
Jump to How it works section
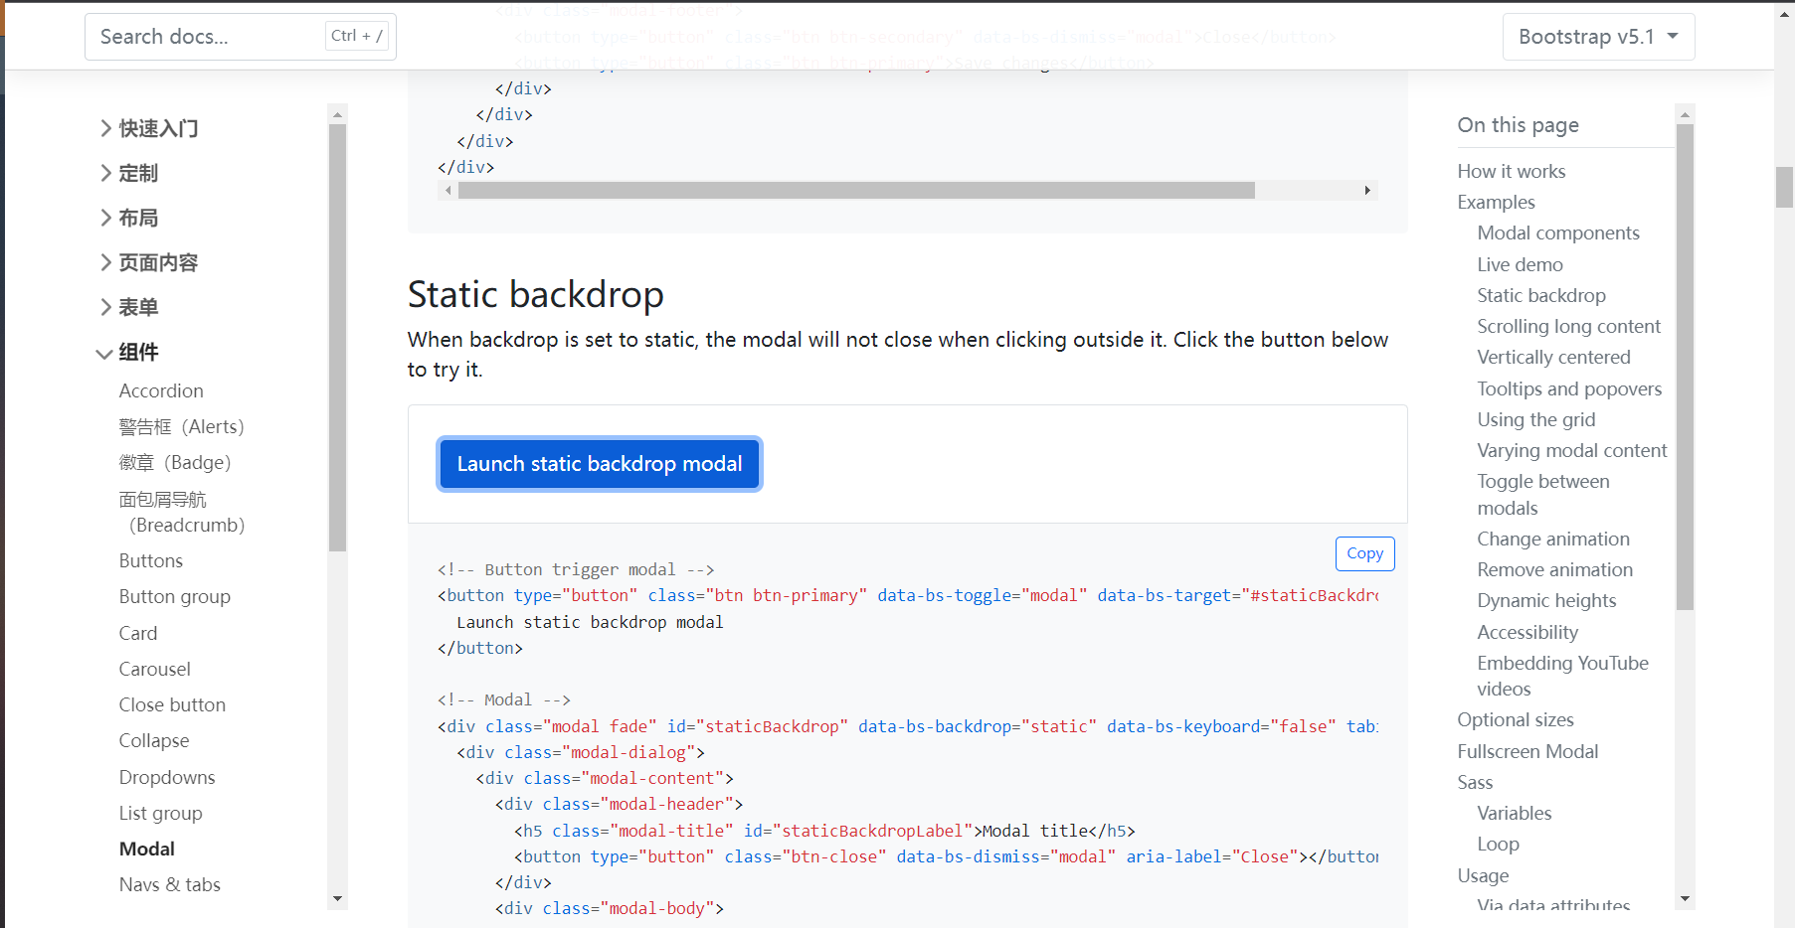click(1512, 171)
